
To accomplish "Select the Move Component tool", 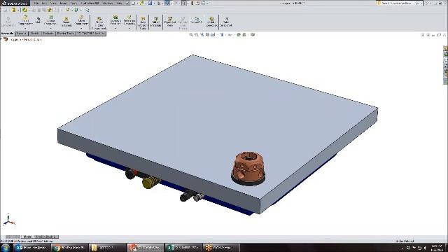I will (x=81, y=20).
